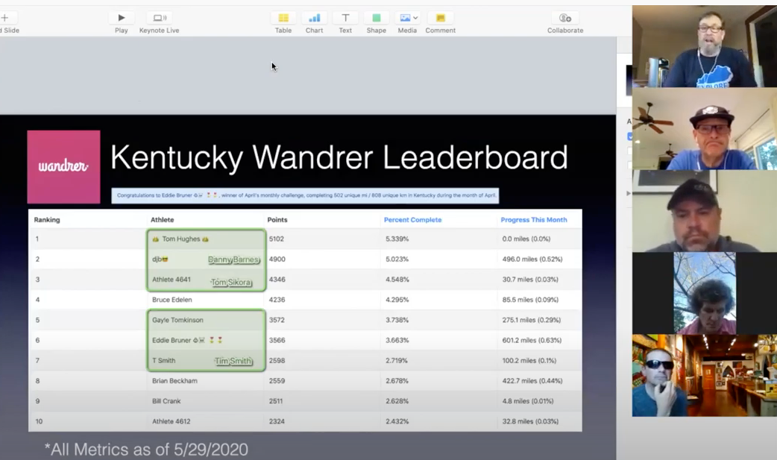Viewport: 777px width, 460px height.
Task: Select the Danny Barnes label
Action: 233,259
